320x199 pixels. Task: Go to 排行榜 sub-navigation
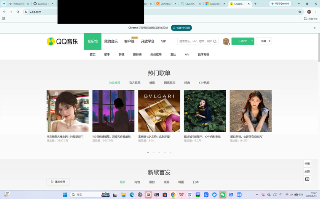(x=137, y=55)
